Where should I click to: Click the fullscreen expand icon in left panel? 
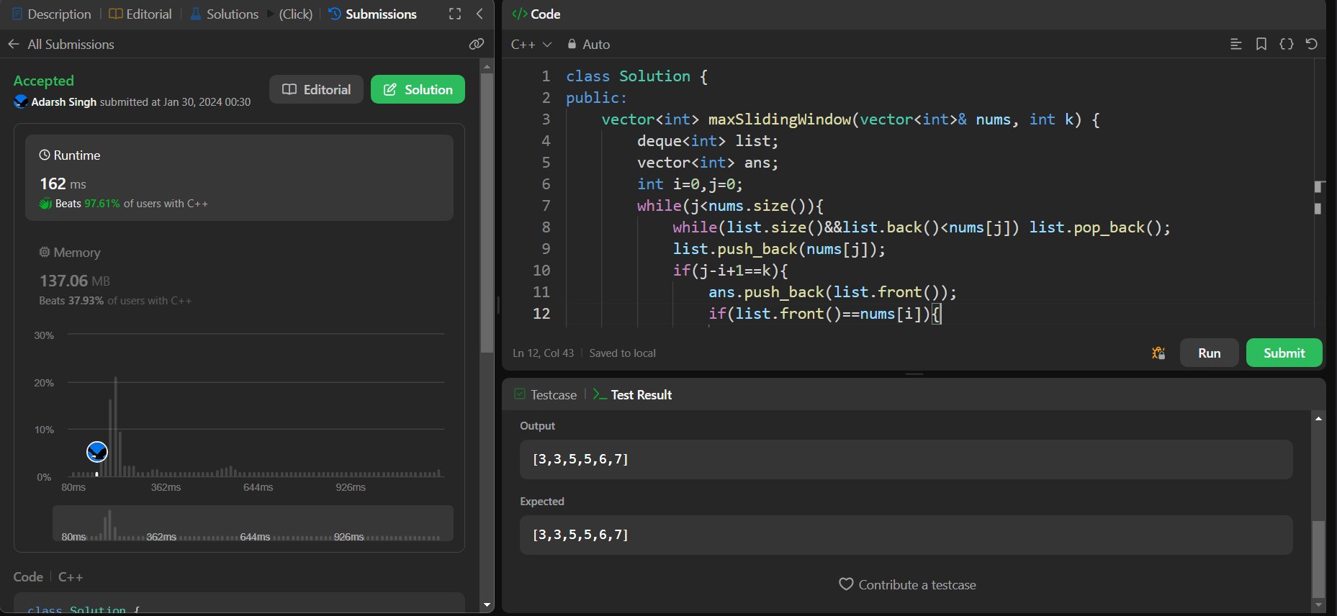(455, 14)
